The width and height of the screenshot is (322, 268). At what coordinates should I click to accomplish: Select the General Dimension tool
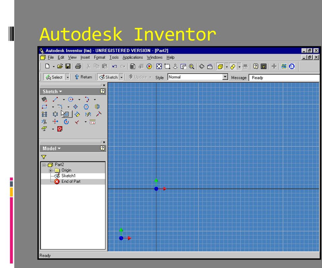(x=77, y=114)
